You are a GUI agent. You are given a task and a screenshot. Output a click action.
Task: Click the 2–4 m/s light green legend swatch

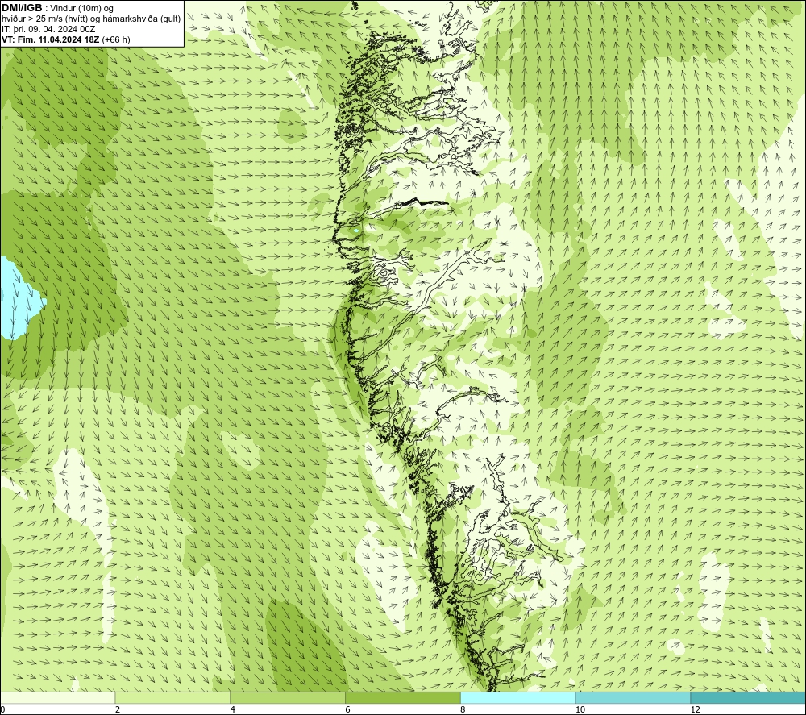[x=172, y=697]
